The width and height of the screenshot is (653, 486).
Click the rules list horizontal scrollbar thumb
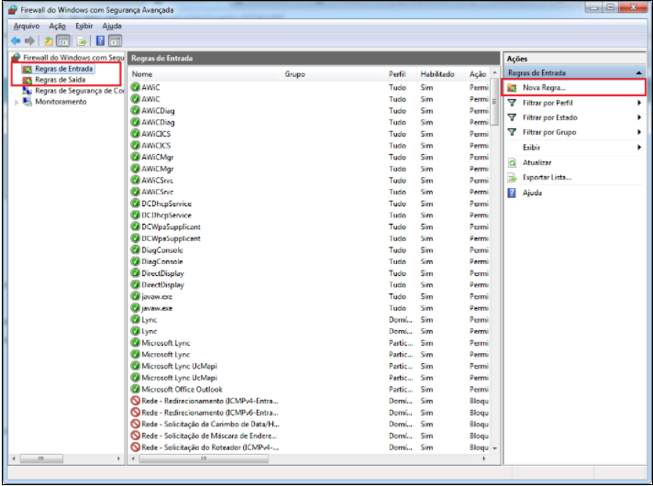click(x=204, y=458)
